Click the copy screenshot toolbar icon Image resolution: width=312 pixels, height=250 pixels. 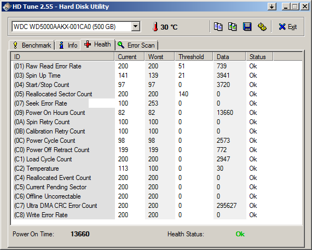[233, 27]
